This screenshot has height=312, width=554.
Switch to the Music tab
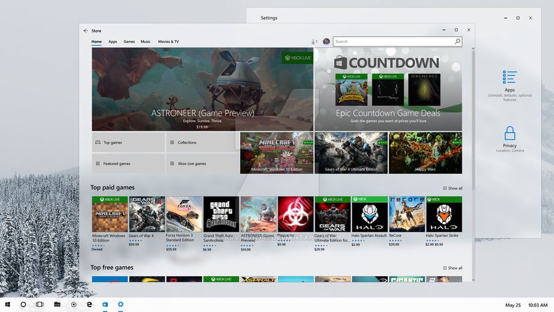145,41
